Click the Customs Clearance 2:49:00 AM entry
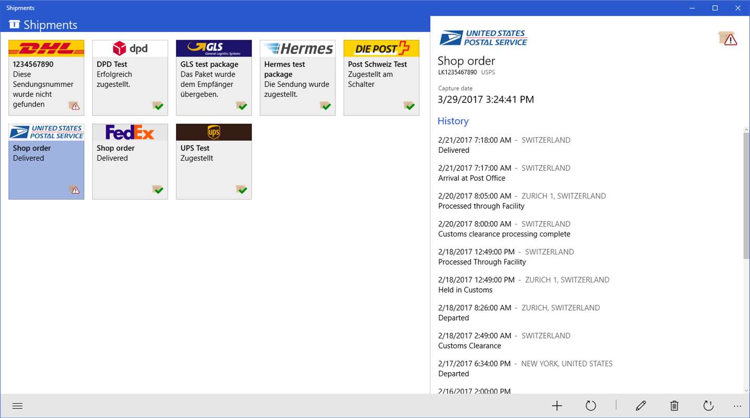The height and width of the screenshot is (418, 750). coord(504,340)
